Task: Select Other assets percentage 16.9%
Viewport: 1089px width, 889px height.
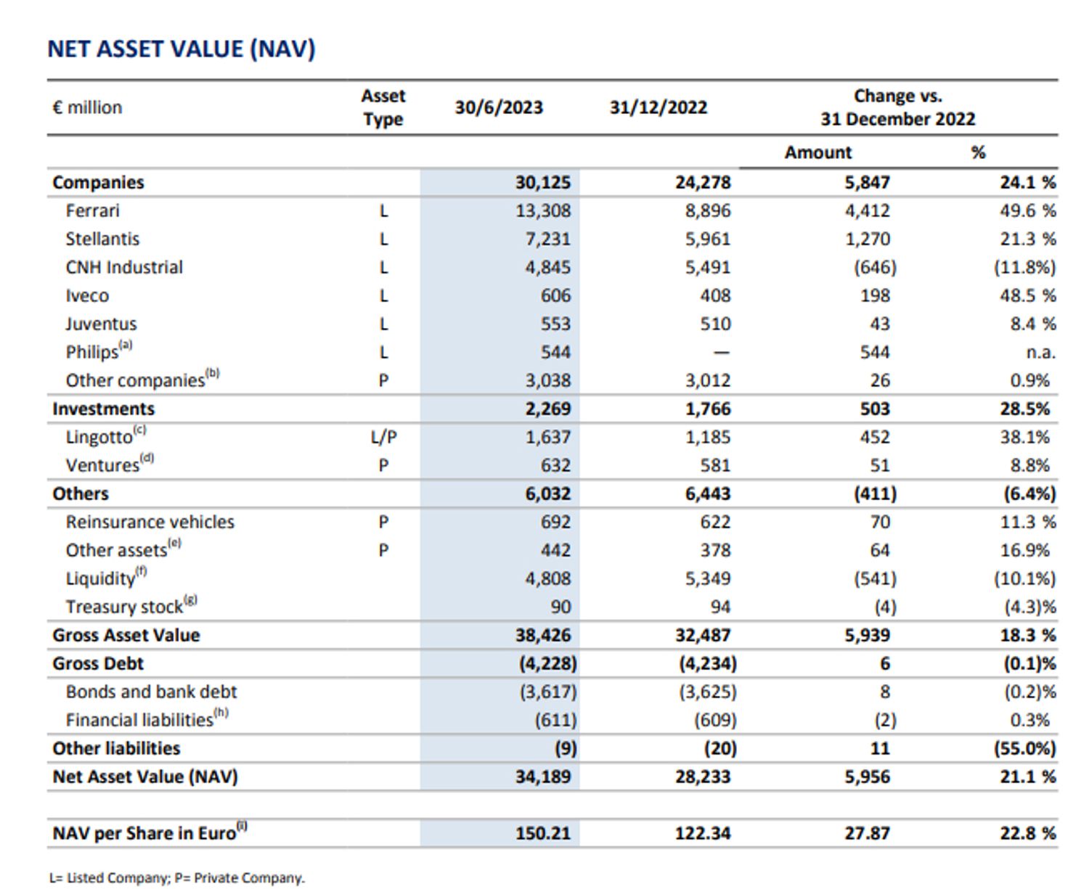Action: [1024, 550]
